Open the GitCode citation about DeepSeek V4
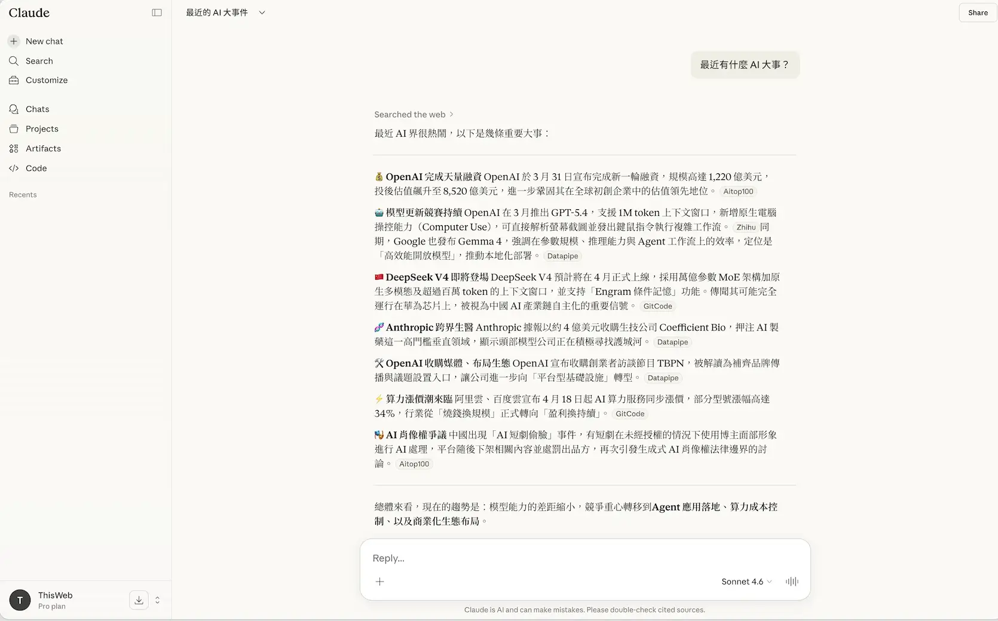The width and height of the screenshot is (998, 621). (657, 306)
